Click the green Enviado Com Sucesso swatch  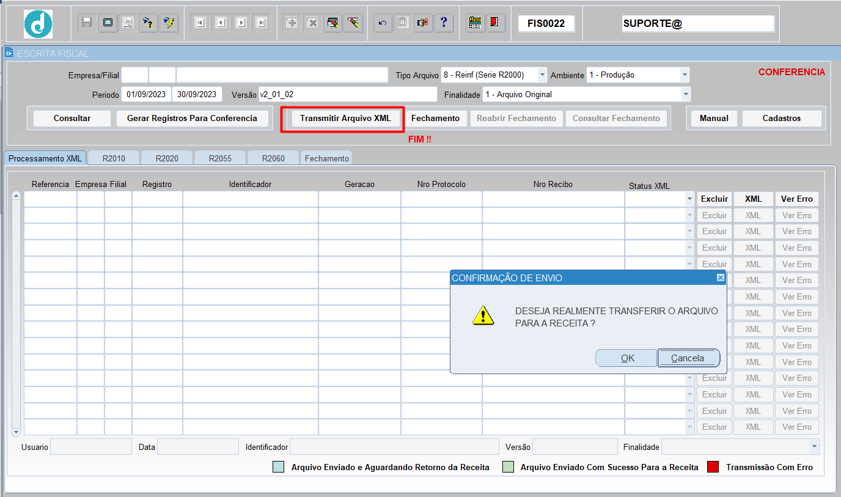(508, 467)
